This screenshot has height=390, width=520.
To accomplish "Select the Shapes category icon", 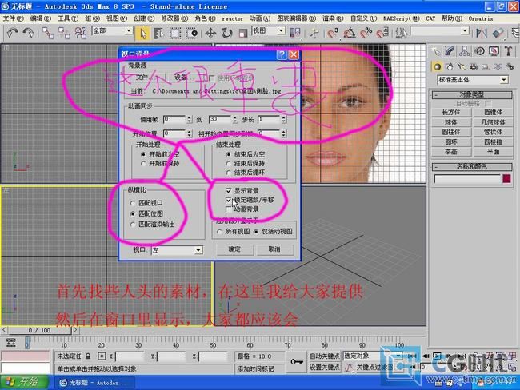I will pos(450,66).
